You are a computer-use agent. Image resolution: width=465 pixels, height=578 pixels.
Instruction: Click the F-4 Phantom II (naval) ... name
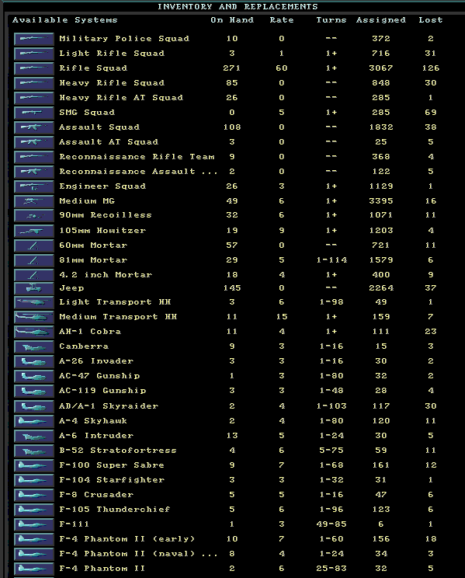click(138, 553)
